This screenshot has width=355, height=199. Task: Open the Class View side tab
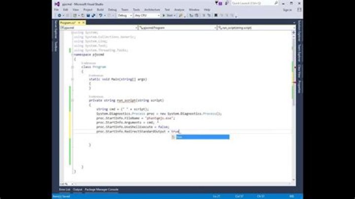click(299, 71)
